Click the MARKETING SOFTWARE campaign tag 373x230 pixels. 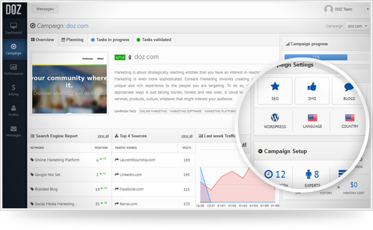click(185, 111)
